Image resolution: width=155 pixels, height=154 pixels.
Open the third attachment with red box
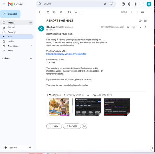pos(117,107)
